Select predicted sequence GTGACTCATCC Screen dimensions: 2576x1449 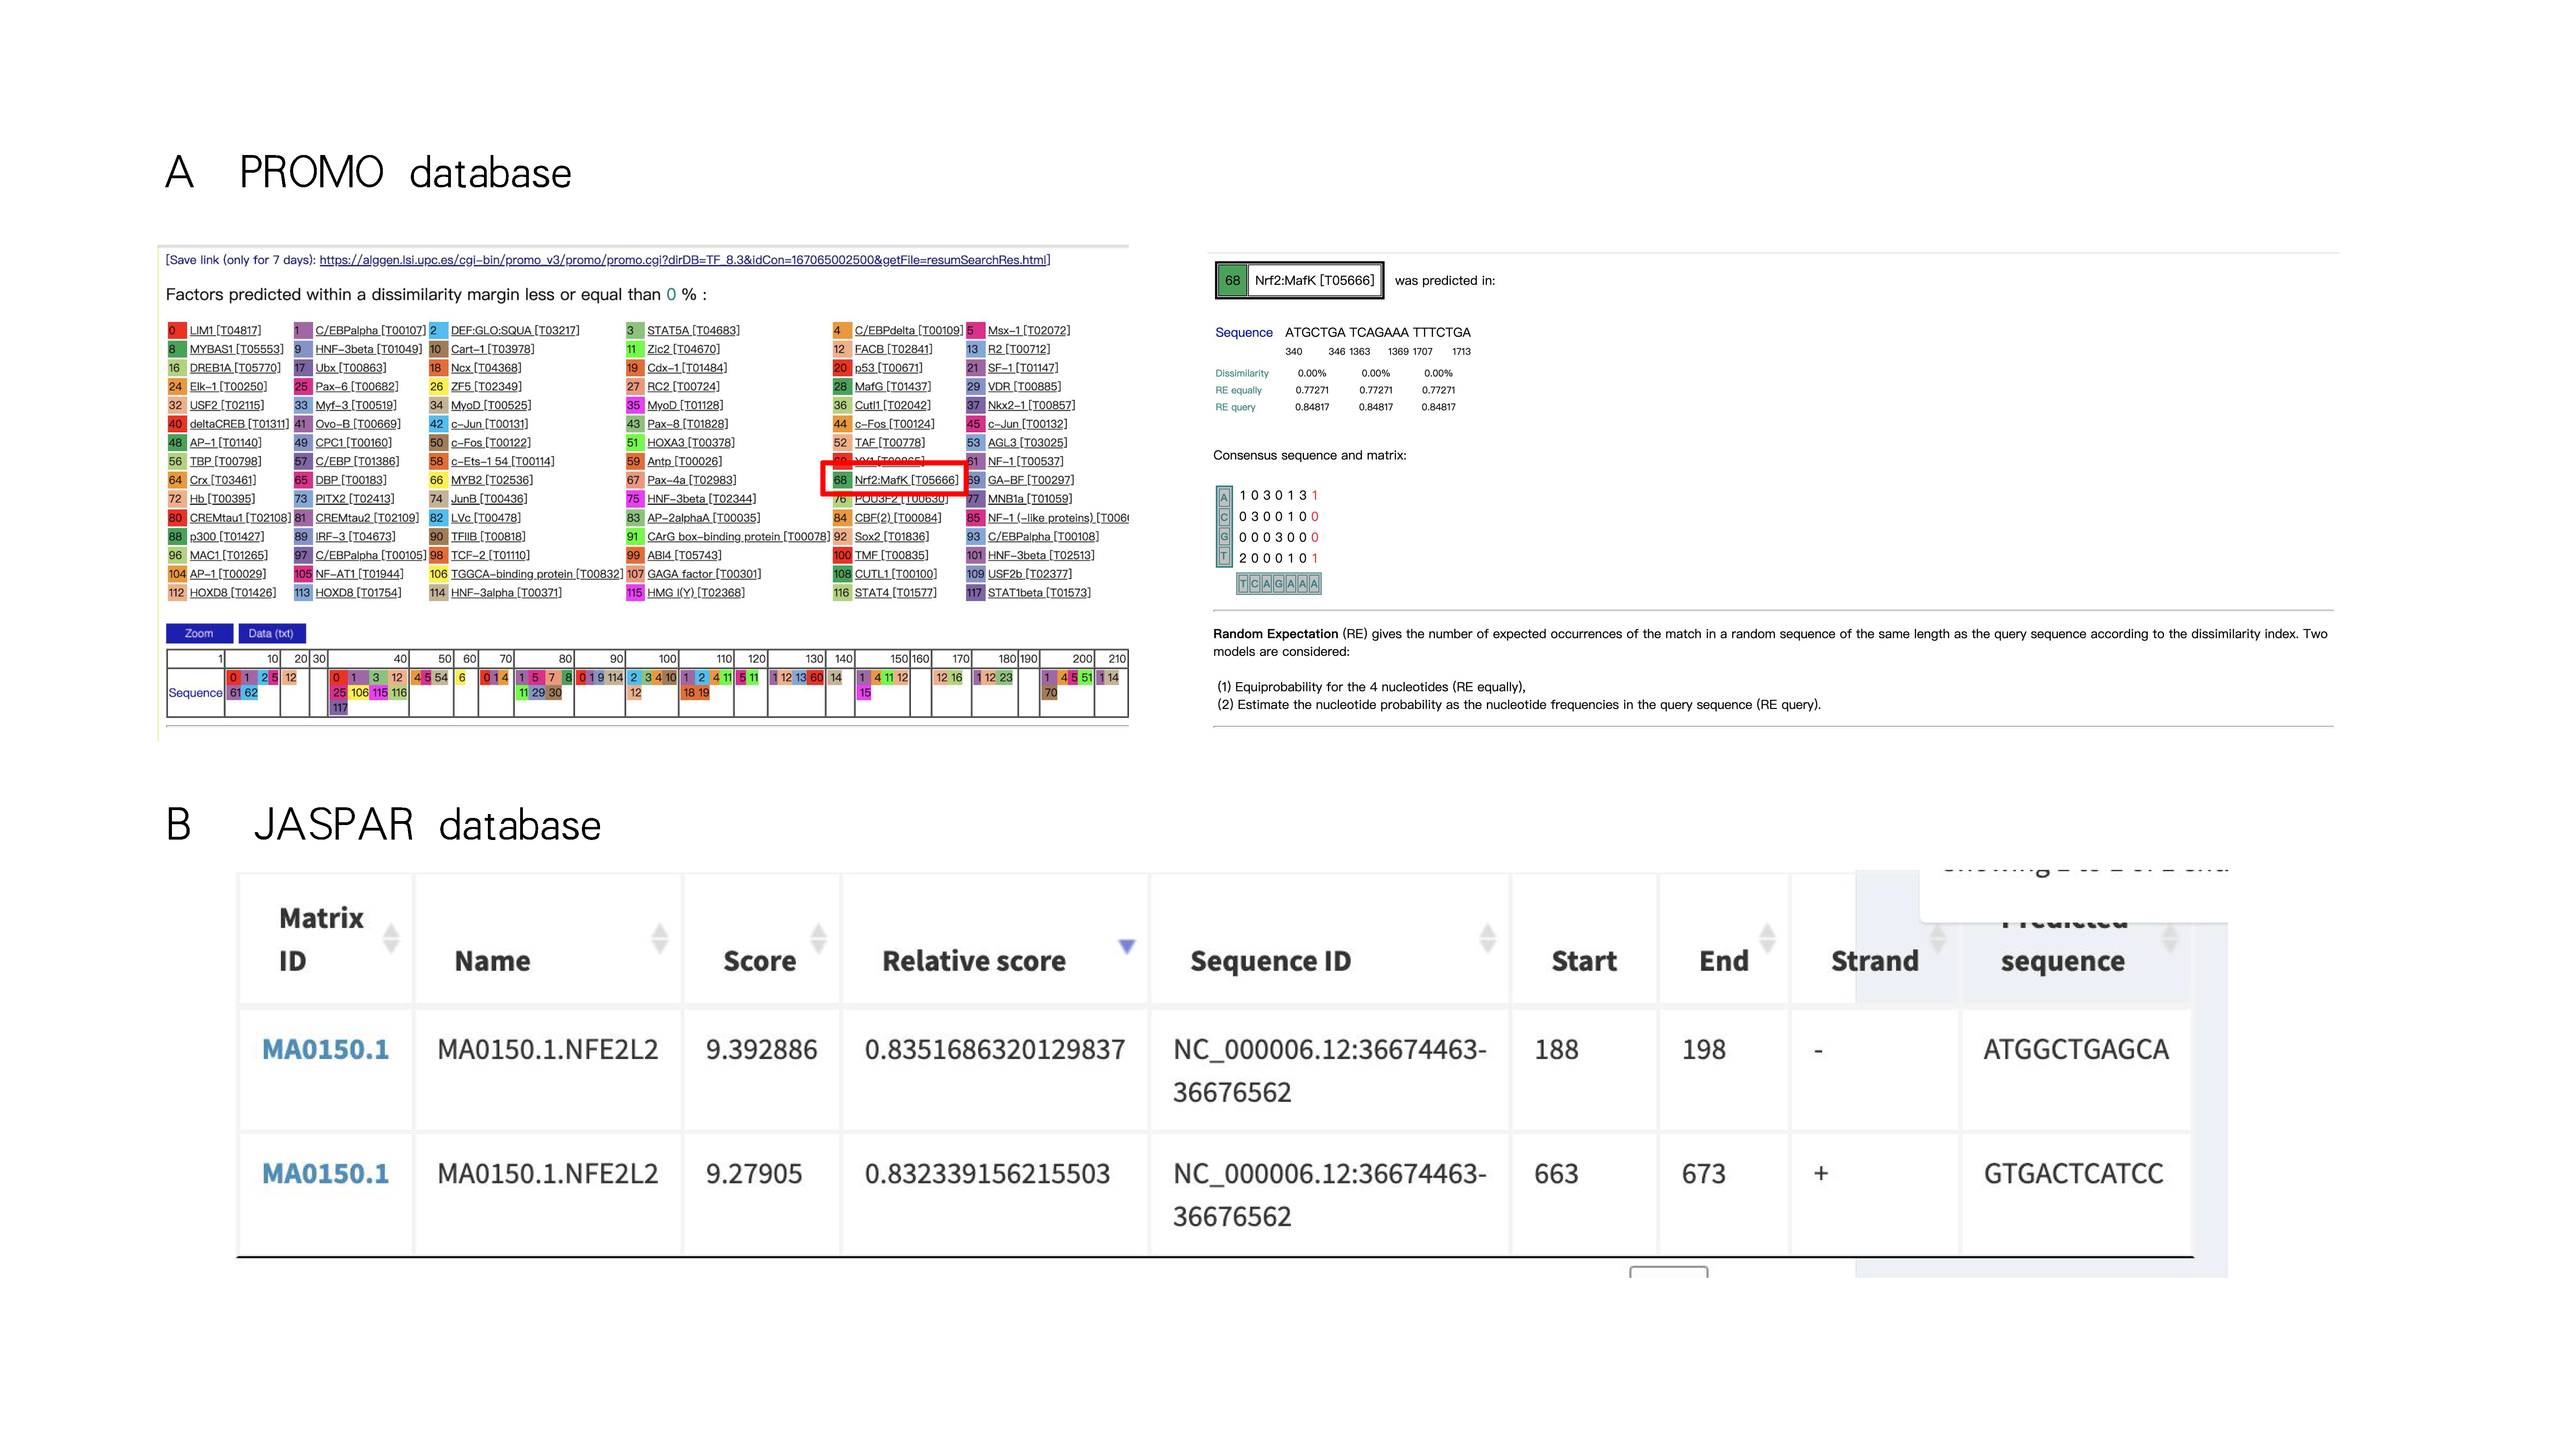coord(2073,1173)
